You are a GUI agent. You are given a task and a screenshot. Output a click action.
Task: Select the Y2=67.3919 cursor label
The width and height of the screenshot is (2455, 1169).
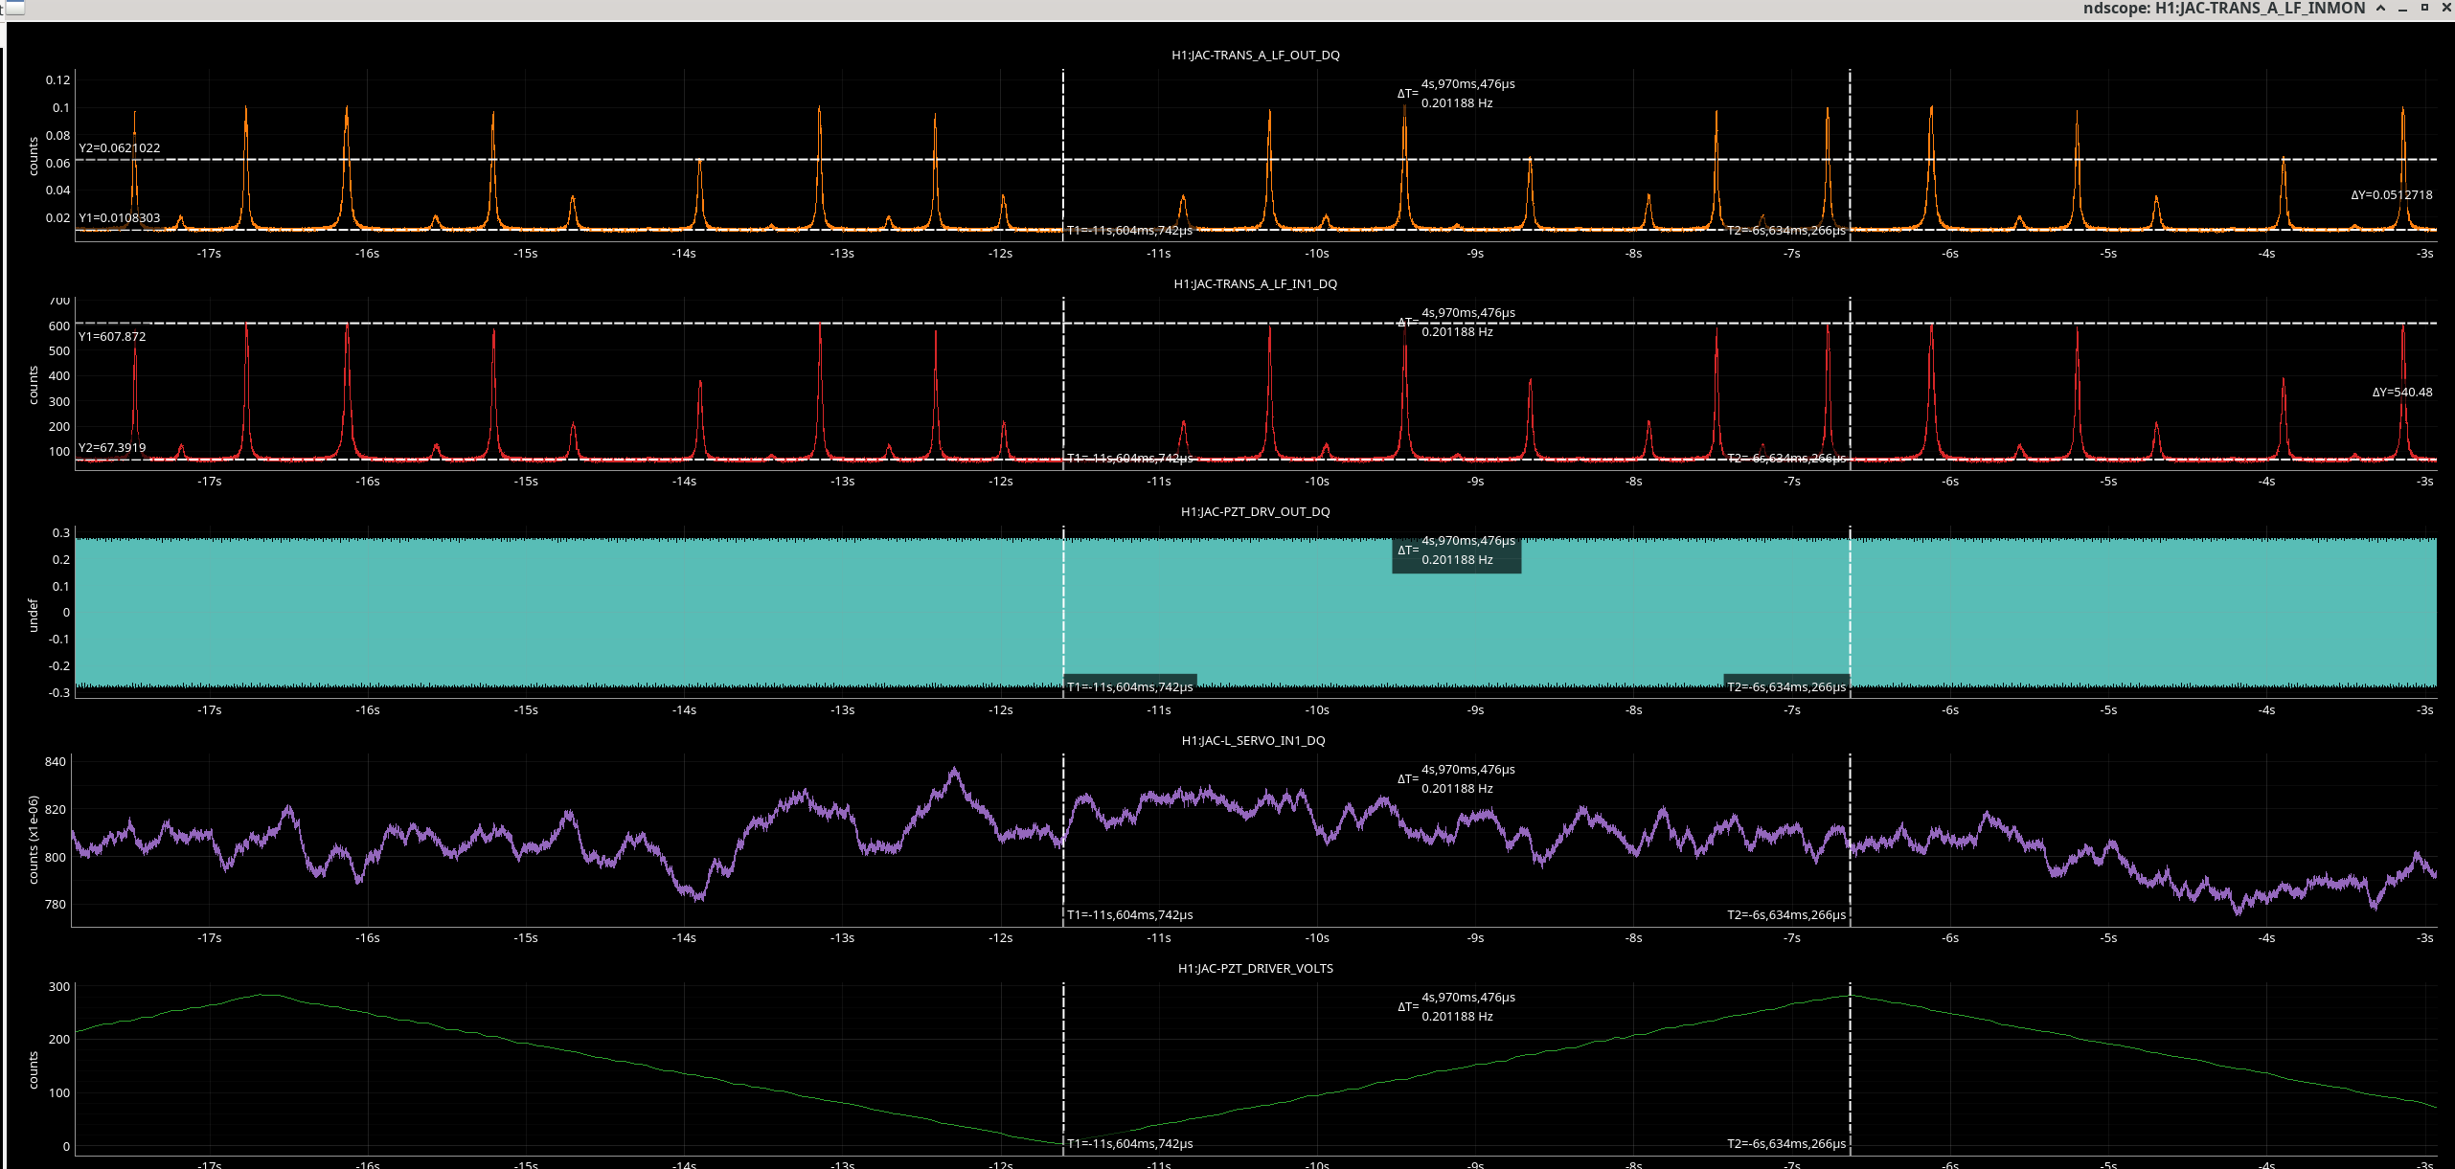(x=112, y=448)
